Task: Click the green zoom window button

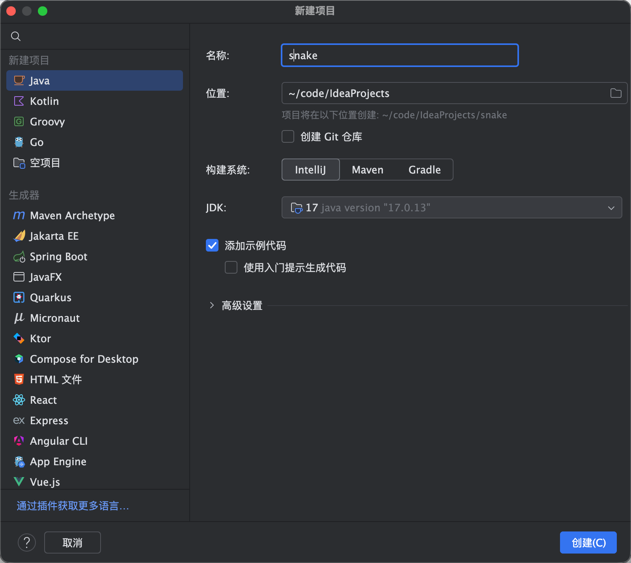Action: (43, 11)
